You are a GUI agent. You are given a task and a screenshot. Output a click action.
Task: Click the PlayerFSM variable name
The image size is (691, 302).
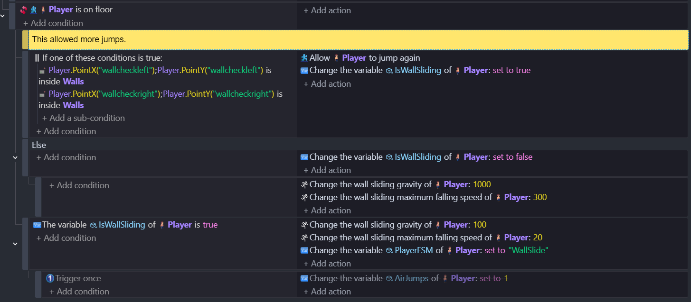pos(414,250)
